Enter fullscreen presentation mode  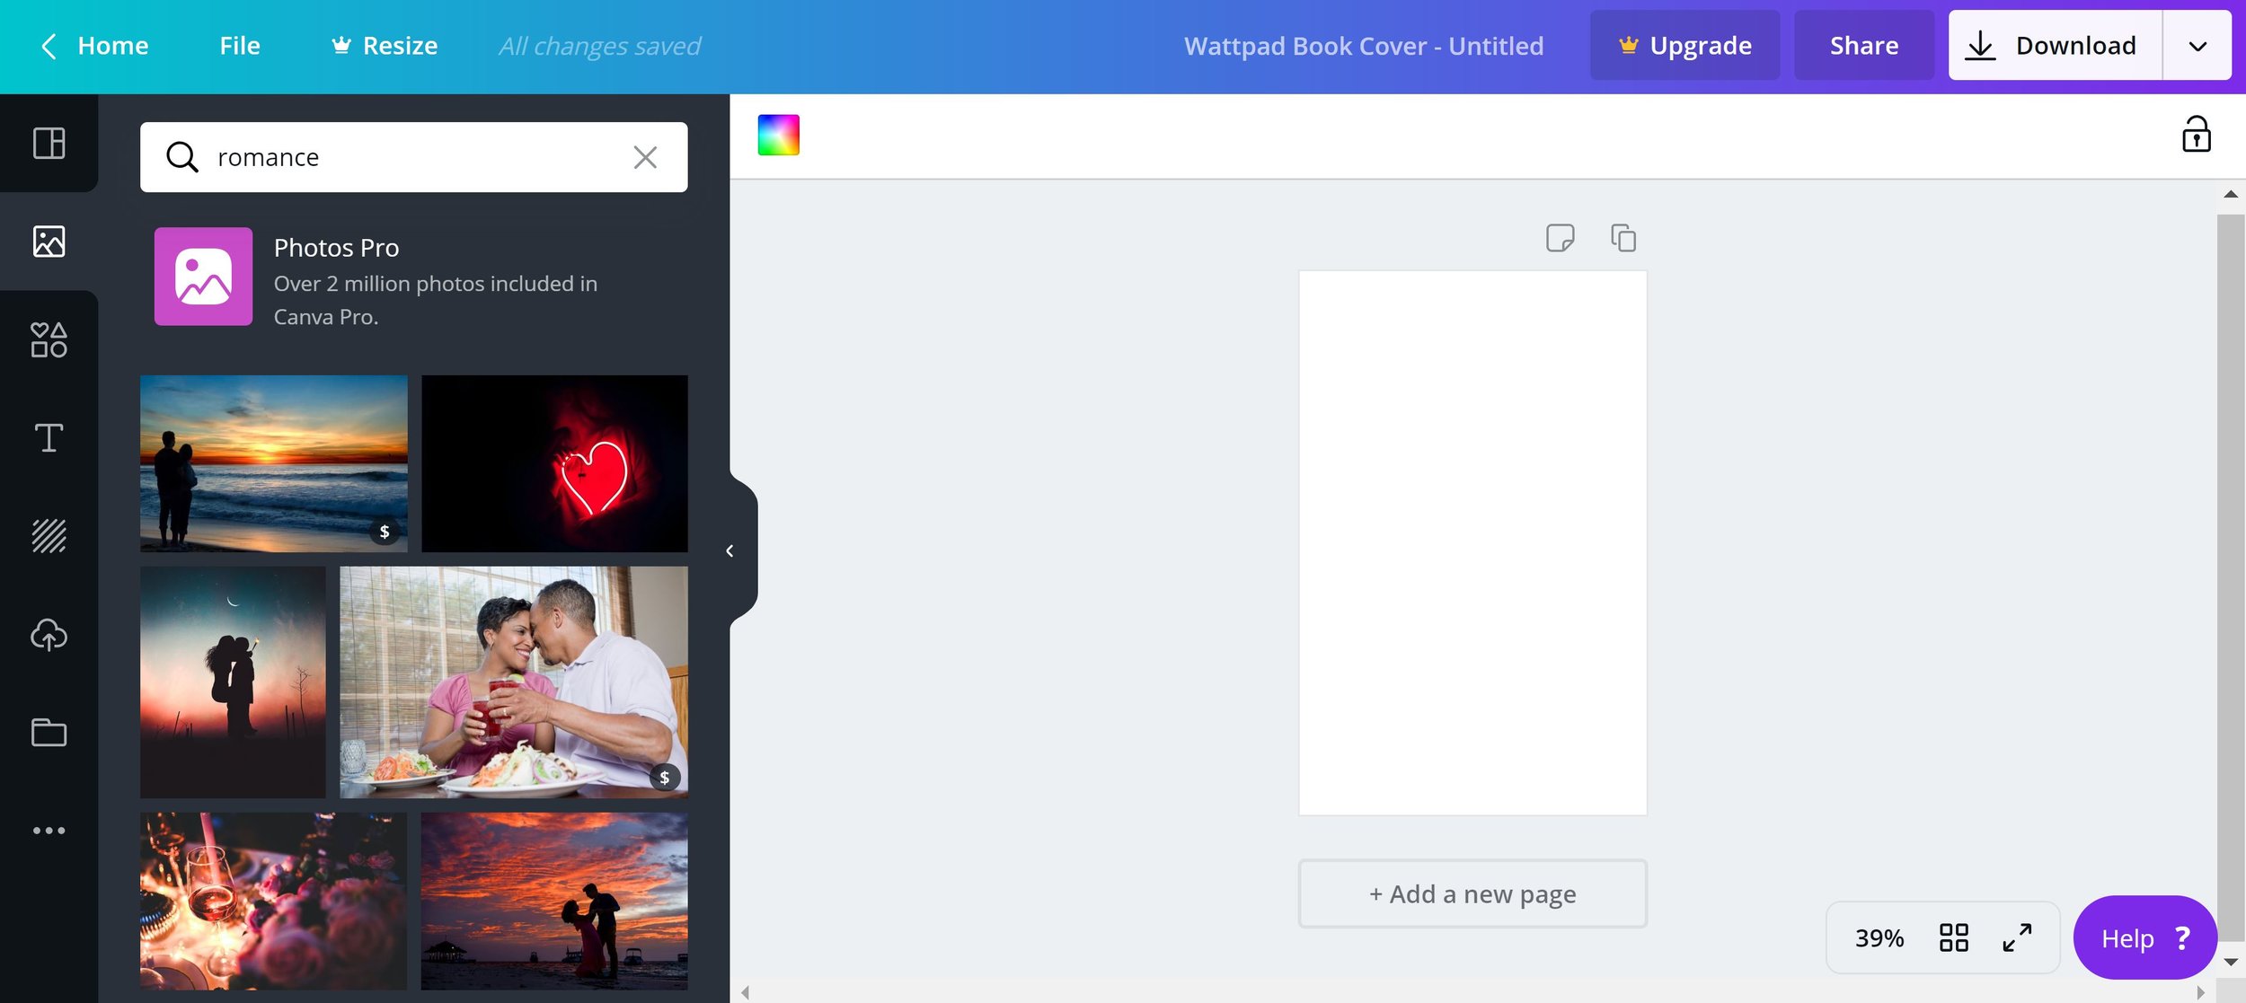point(2017,937)
